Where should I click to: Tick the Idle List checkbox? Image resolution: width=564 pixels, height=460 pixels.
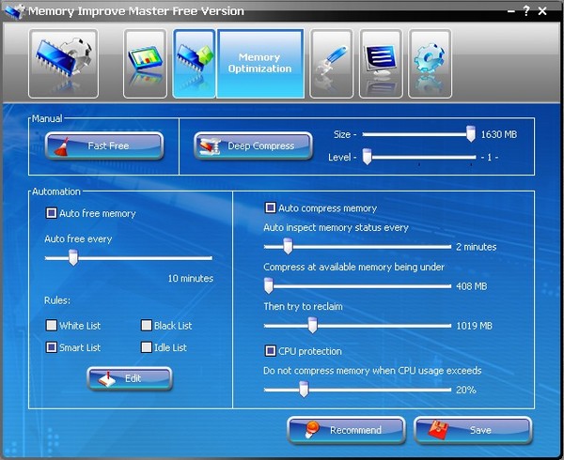[146, 347]
